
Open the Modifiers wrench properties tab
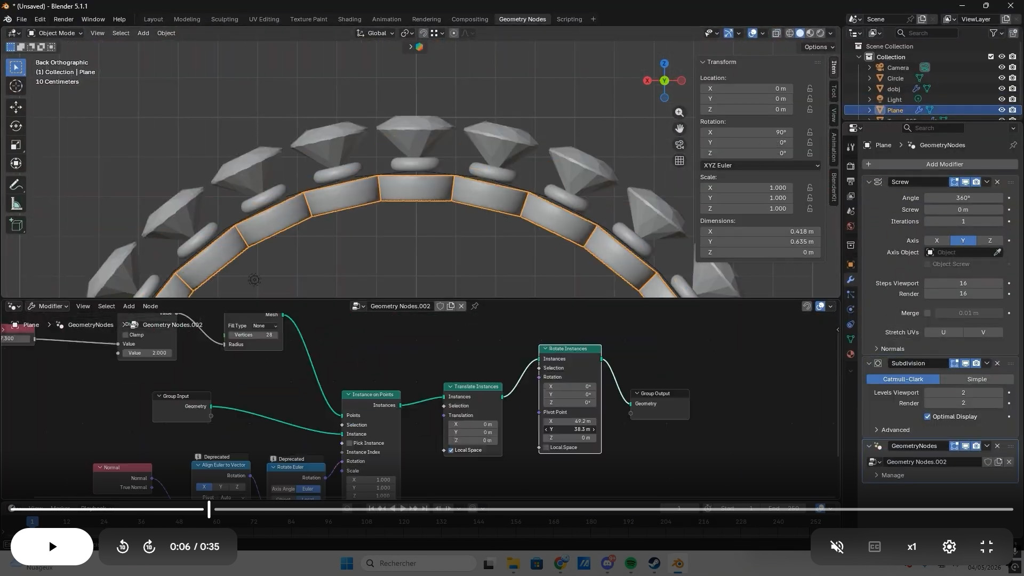851,279
